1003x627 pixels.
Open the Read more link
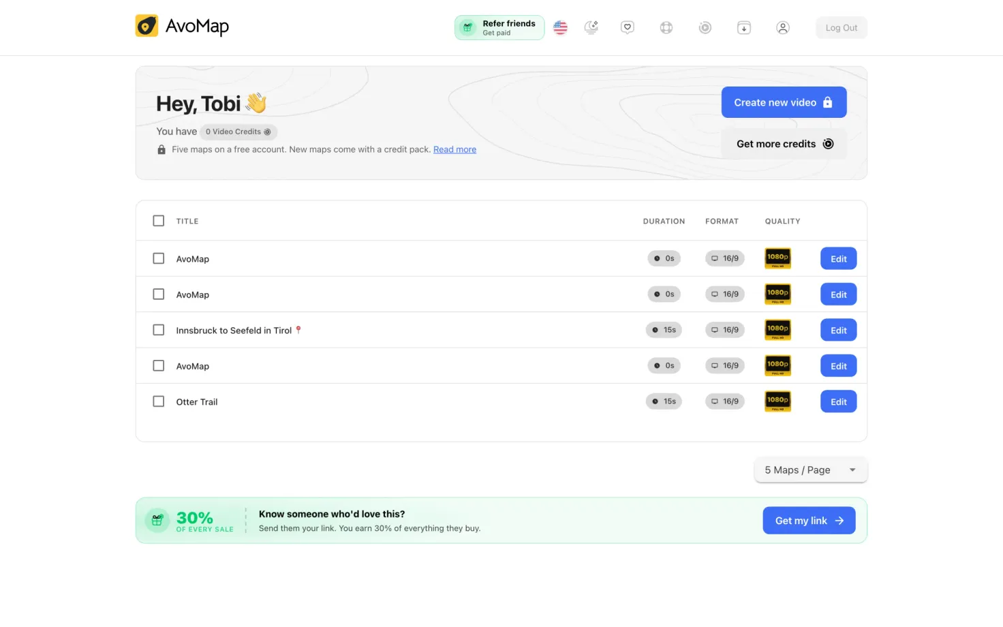455,150
